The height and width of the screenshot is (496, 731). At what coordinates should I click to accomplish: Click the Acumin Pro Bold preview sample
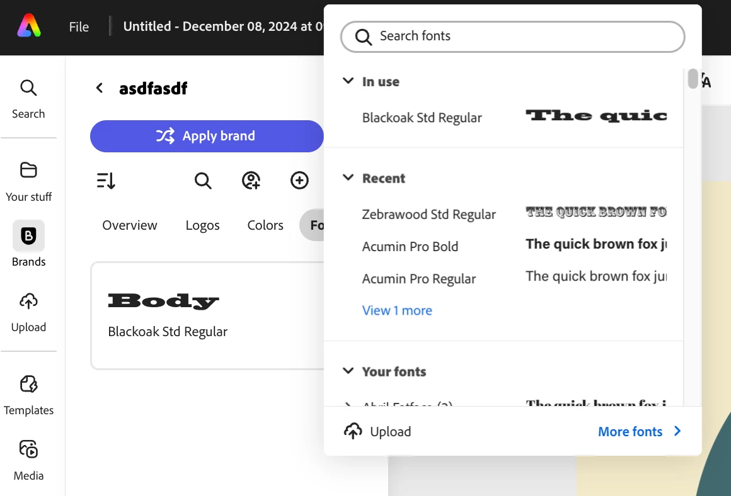pos(596,244)
